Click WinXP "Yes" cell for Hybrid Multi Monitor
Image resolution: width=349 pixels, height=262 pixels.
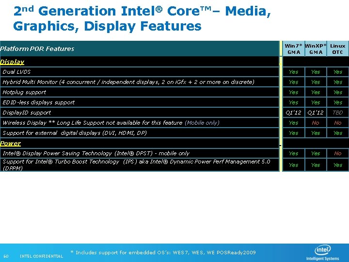pos(316,82)
